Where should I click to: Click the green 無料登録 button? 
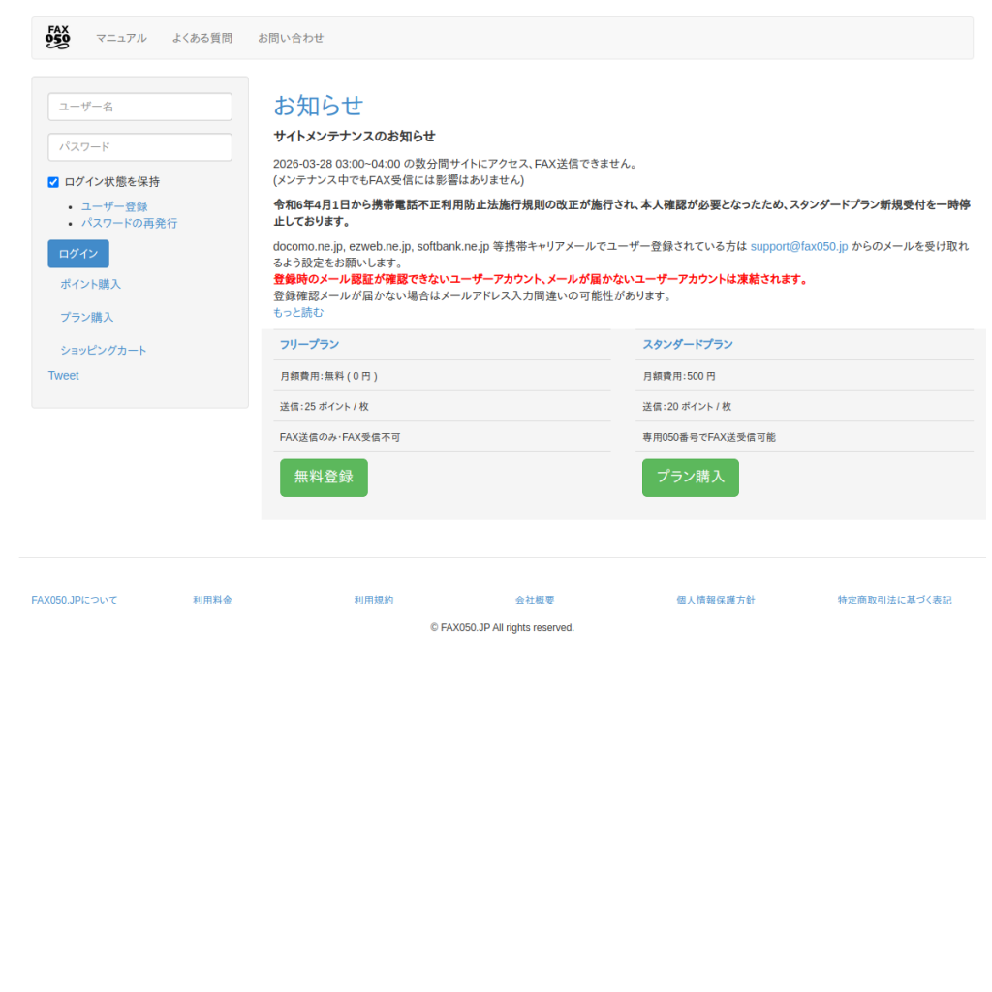tap(324, 478)
